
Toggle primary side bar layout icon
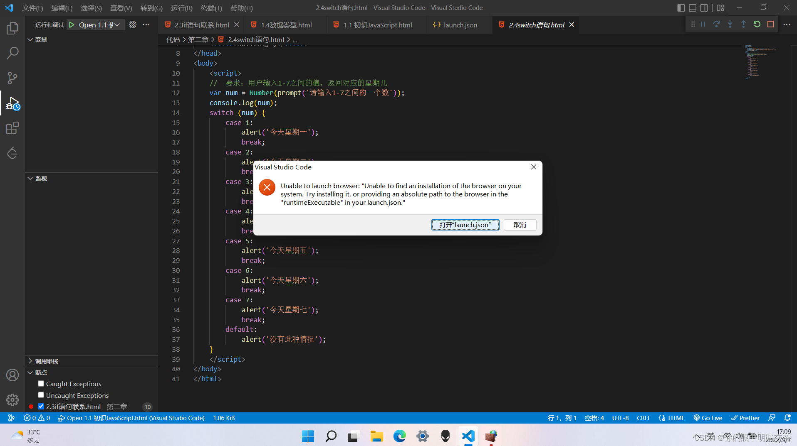click(681, 8)
